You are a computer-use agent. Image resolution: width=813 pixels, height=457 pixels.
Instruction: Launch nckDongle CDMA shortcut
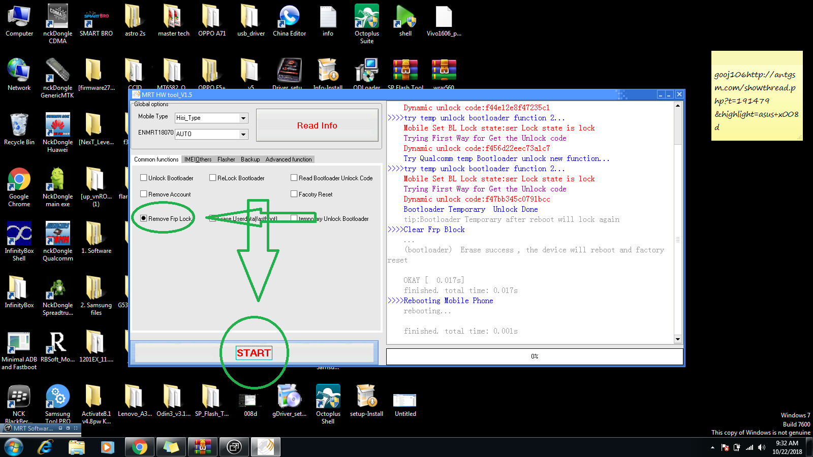point(57,24)
